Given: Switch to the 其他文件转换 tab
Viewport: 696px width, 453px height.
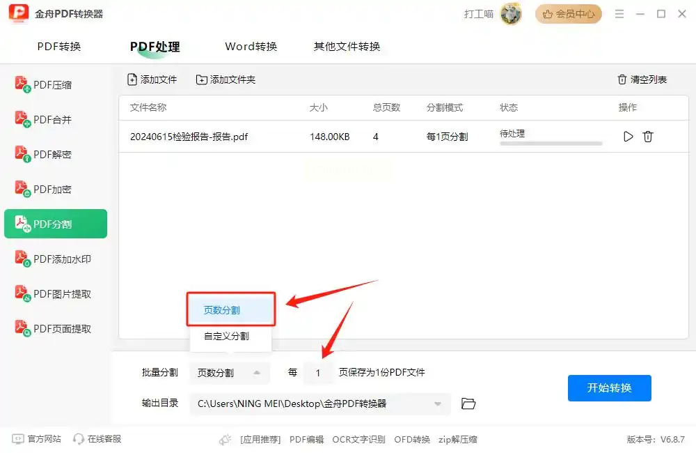Looking at the screenshot, I should tap(347, 46).
